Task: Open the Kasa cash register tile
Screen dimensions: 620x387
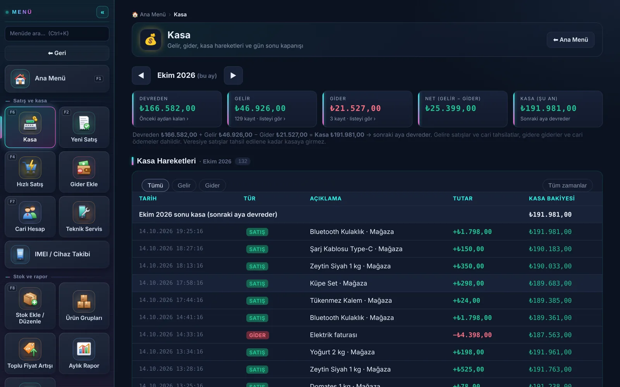Action: pyautogui.click(x=30, y=127)
